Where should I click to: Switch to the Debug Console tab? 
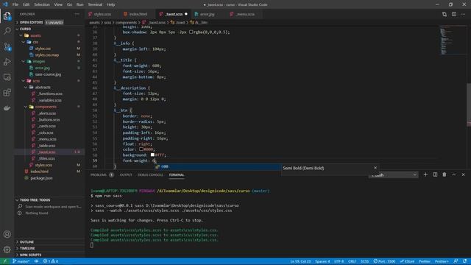click(x=150, y=175)
